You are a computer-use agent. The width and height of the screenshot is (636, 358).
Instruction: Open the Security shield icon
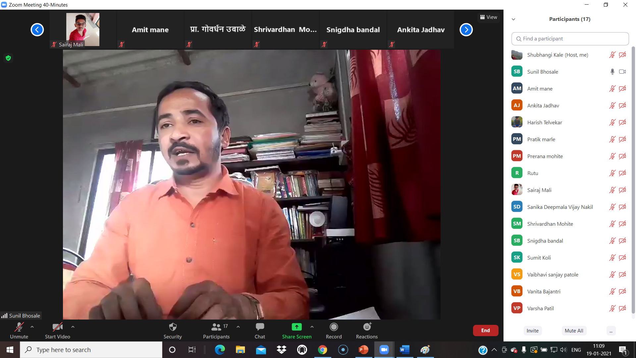tap(173, 327)
